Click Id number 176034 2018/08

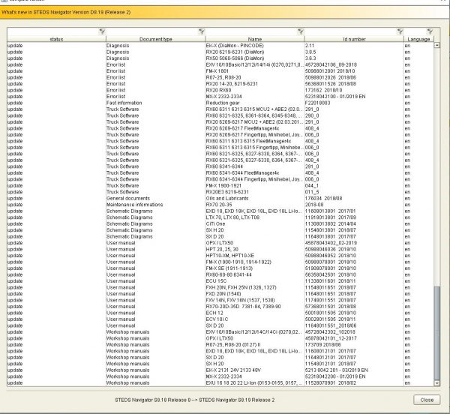(323, 198)
